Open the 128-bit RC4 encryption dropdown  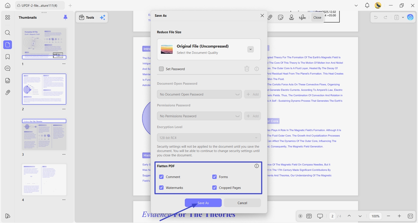click(x=209, y=138)
